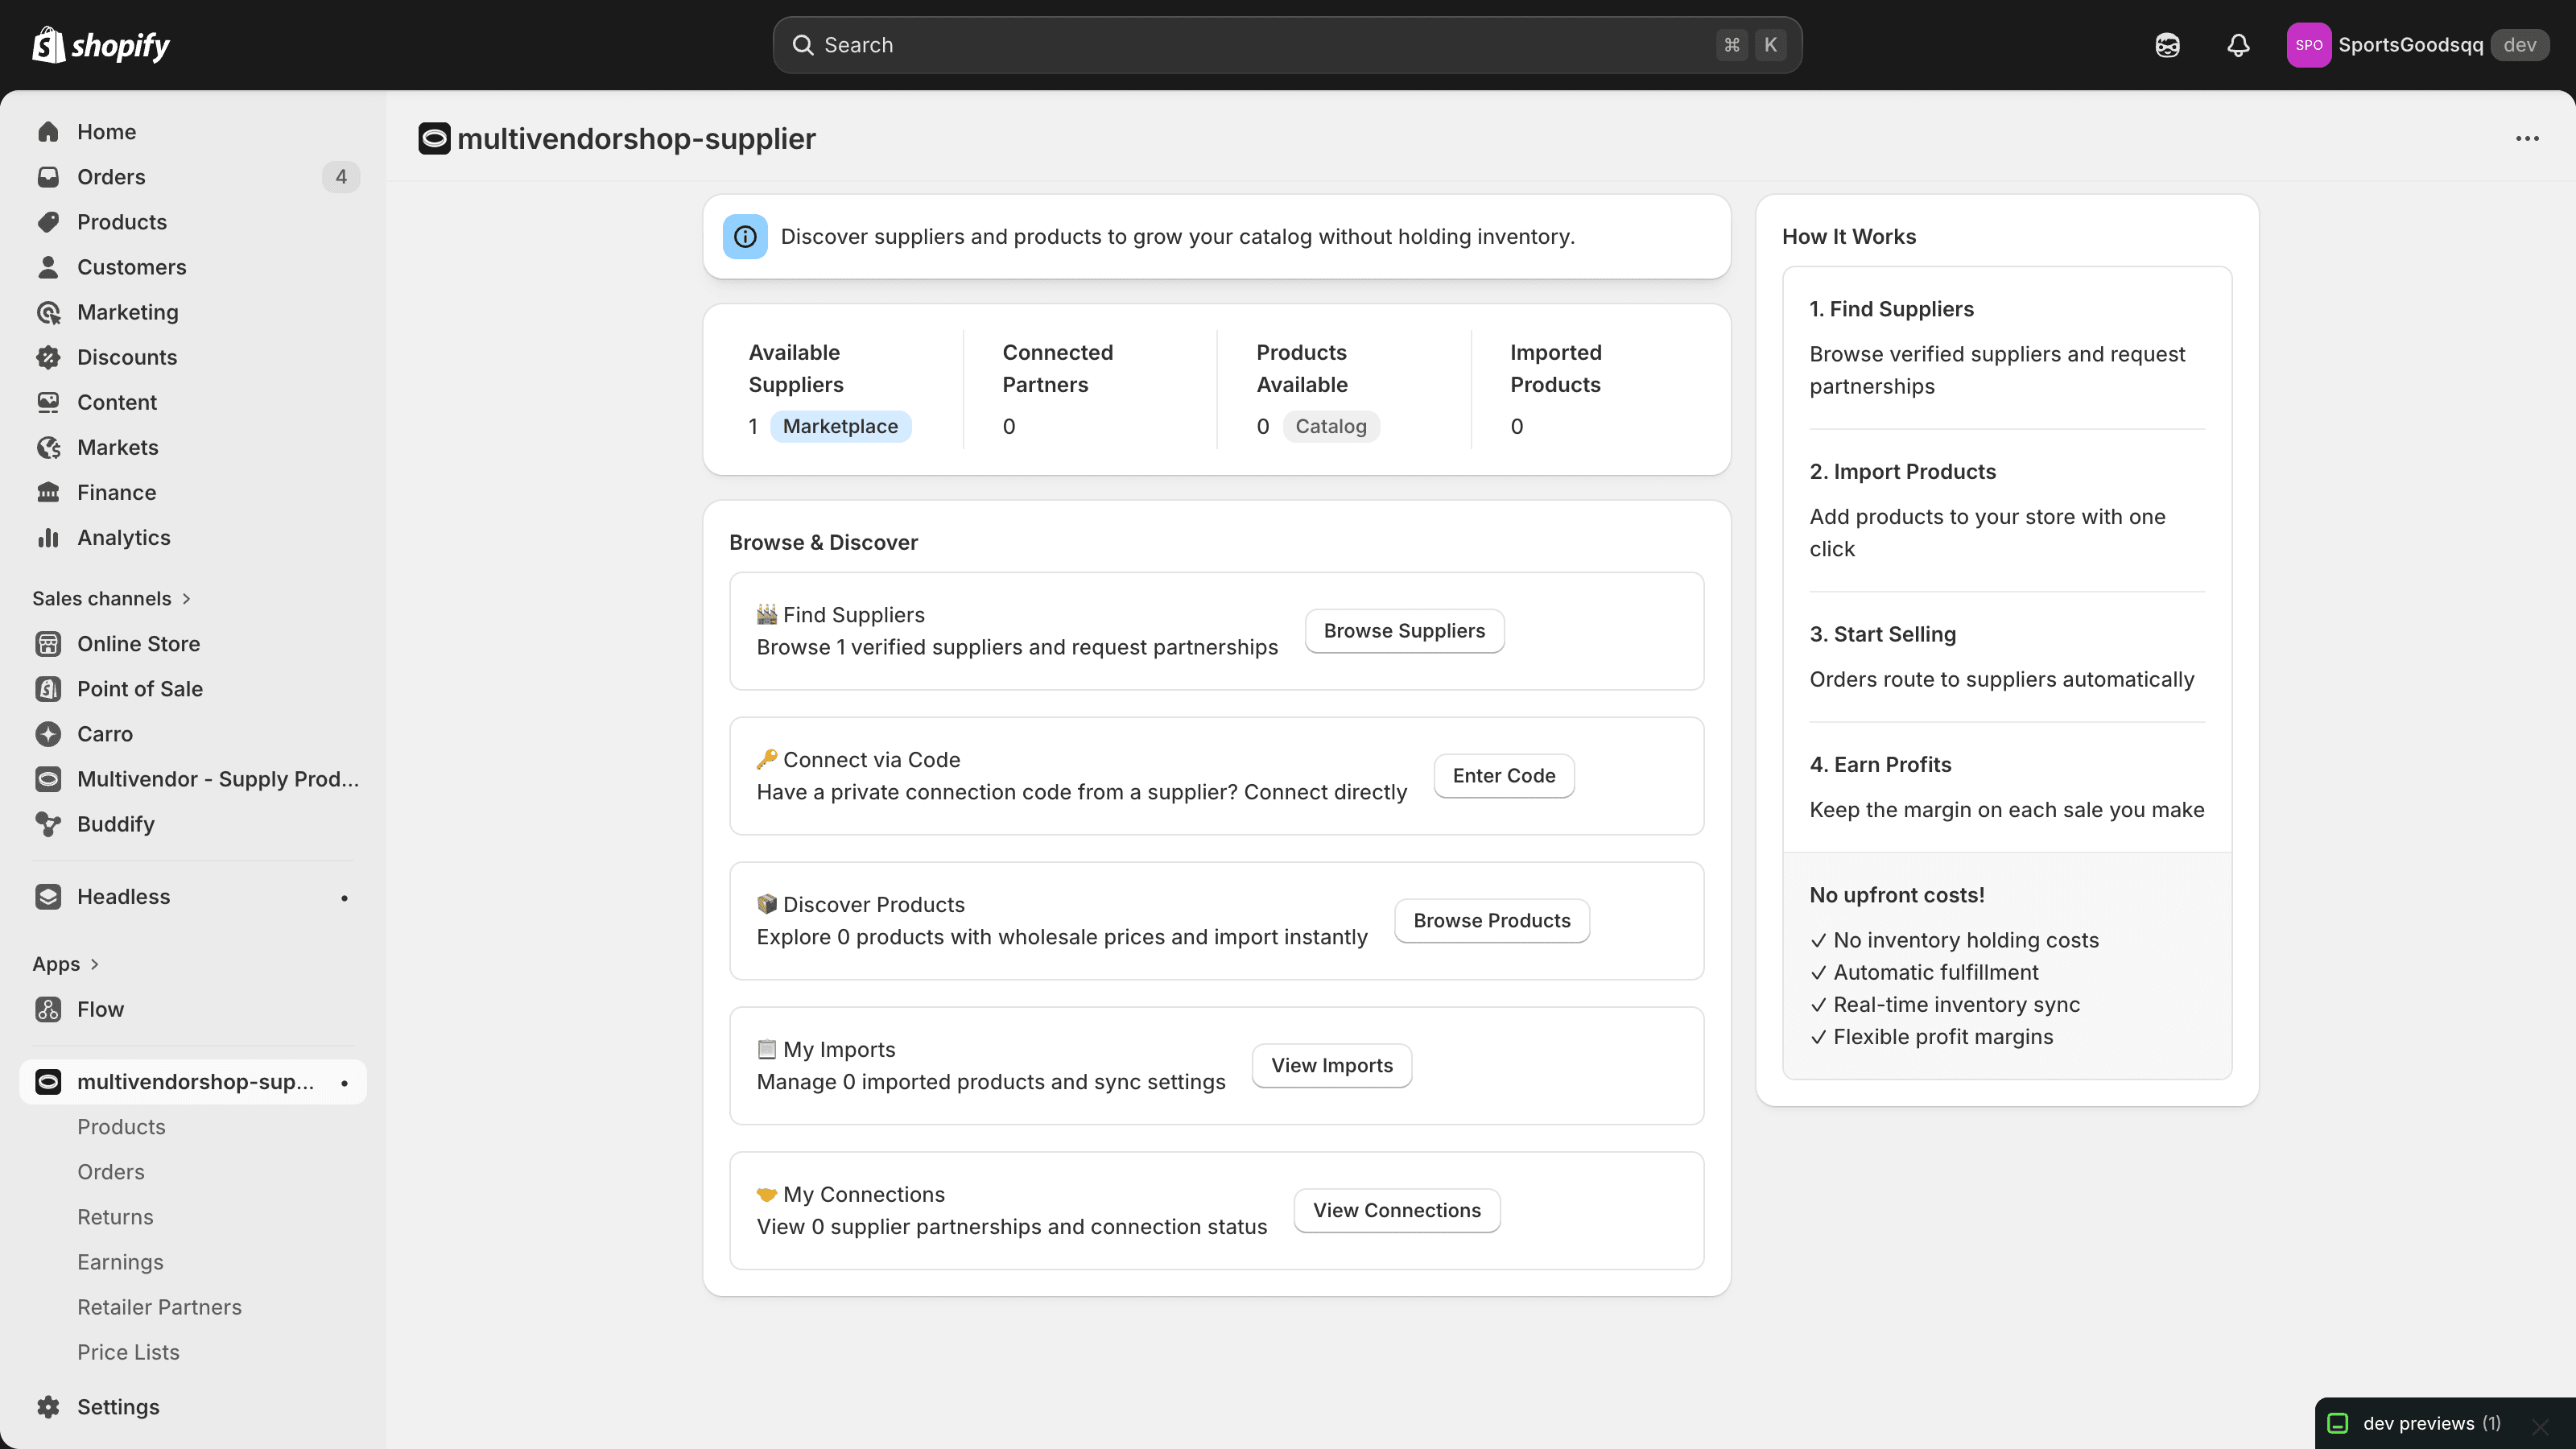
Task: Expand the Apps section chevron
Action: coord(95,964)
